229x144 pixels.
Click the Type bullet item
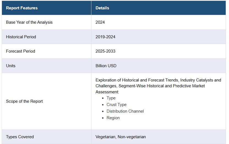coord(111,98)
